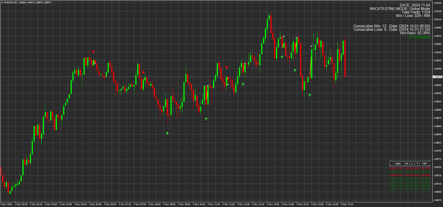Click the 4 Nov 13:10 time axis label
Viewport: 443px width, 207px height.
point(258,205)
